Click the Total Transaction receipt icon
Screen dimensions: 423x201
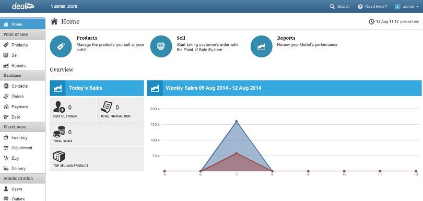107,107
